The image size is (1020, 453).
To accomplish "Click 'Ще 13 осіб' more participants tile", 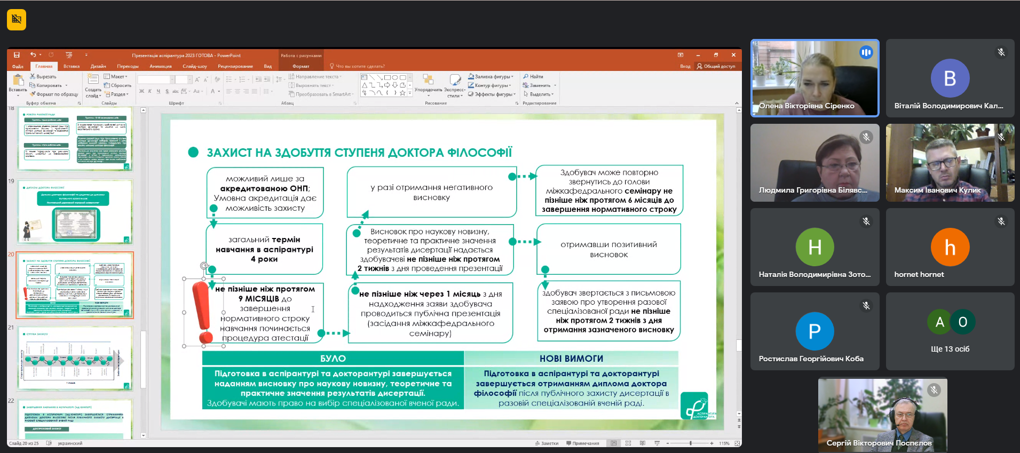I will click(x=950, y=331).
